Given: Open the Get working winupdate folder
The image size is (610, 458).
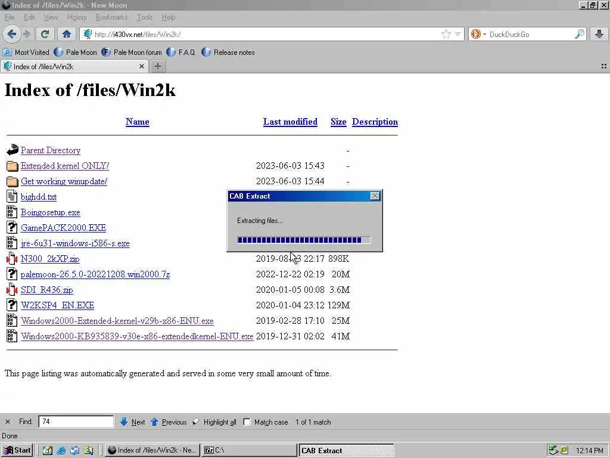Looking at the screenshot, I should [64, 181].
